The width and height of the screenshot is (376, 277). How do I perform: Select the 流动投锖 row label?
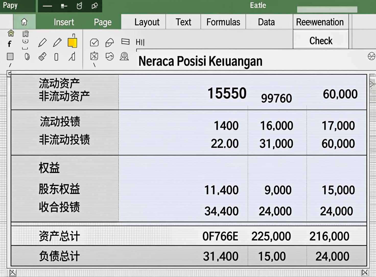coord(60,121)
